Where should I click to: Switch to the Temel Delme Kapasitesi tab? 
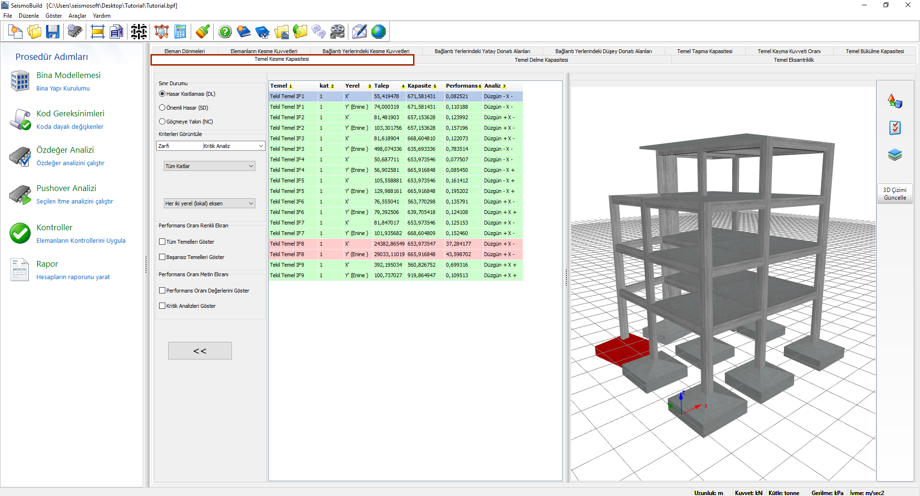pyautogui.click(x=541, y=60)
